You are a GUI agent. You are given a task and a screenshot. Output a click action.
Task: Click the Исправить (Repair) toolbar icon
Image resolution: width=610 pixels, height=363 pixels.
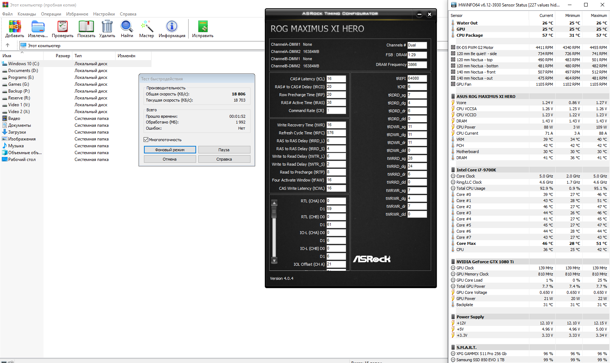click(x=203, y=27)
